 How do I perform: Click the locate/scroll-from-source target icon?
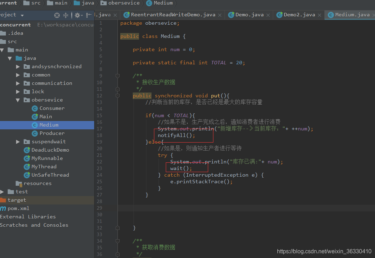point(57,15)
